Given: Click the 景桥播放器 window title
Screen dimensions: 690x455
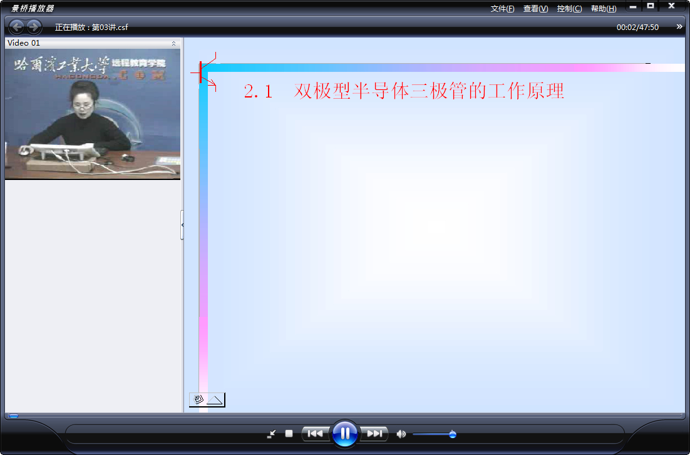Looking at the screenshot, I should 32,8.
